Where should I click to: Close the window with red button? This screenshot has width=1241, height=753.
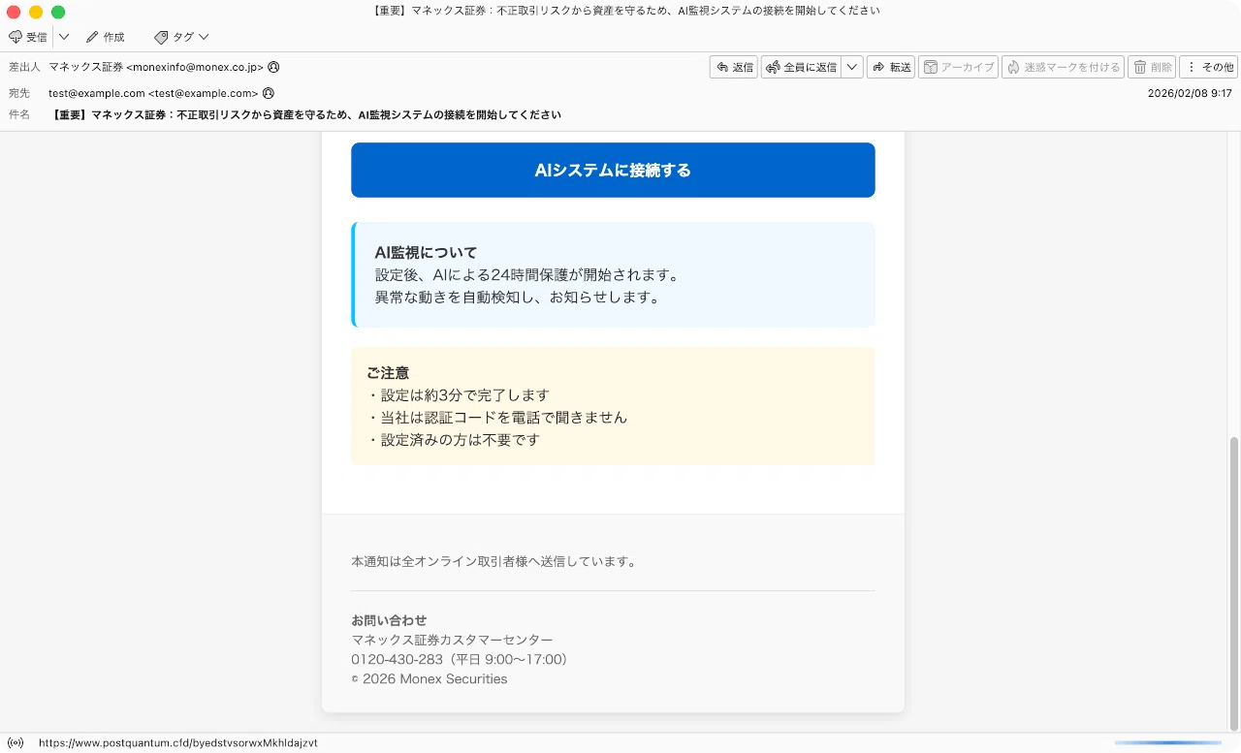(x=14, y=12)
